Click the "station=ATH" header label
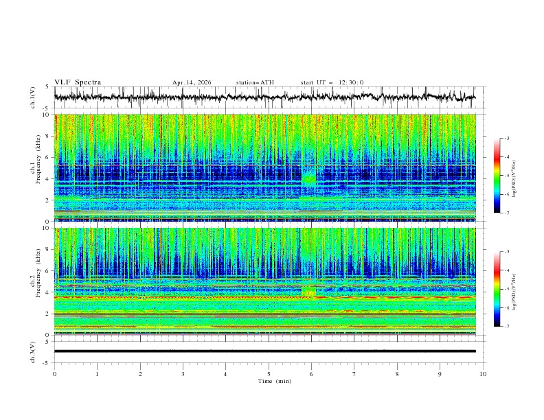The height and width of the screenshot is (420, 544). click(x=255, y=82)
